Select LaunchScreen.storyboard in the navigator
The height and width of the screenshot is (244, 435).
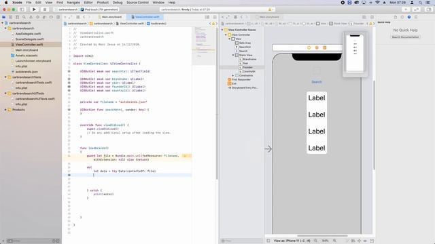click(x=33, y=61)
